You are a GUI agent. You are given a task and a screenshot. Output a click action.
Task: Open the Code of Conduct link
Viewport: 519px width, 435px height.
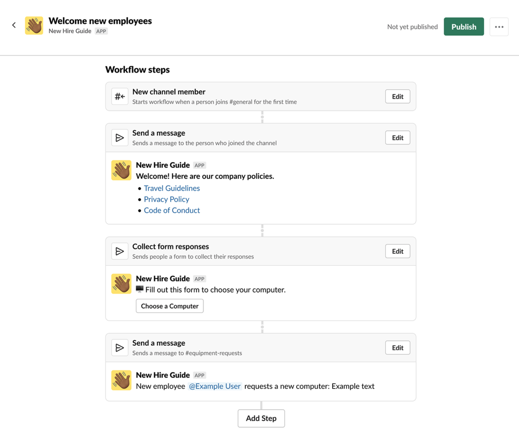pos(172,210)
